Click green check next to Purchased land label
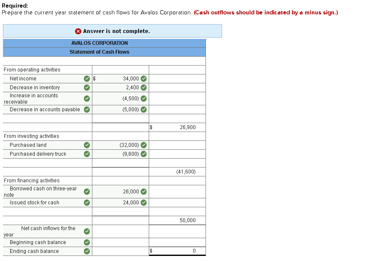 [87, 145]
